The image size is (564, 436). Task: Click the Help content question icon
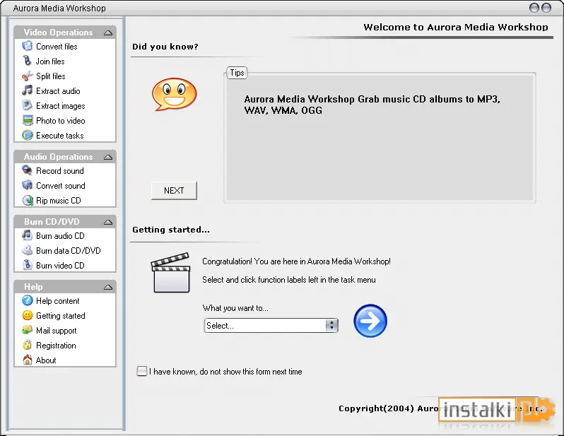pyautogui.click(x=28, y=300)
